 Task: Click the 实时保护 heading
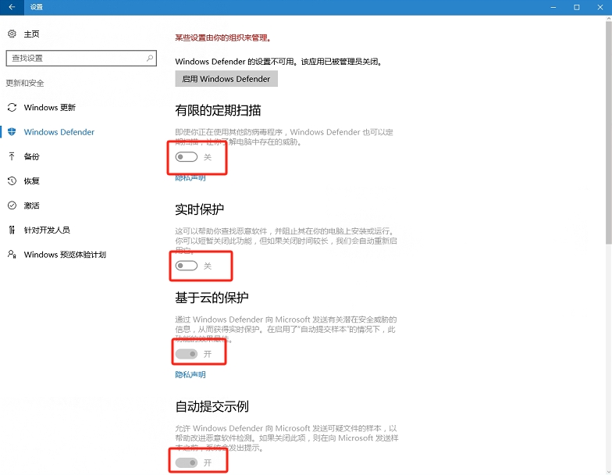click(x=200, y=209)
